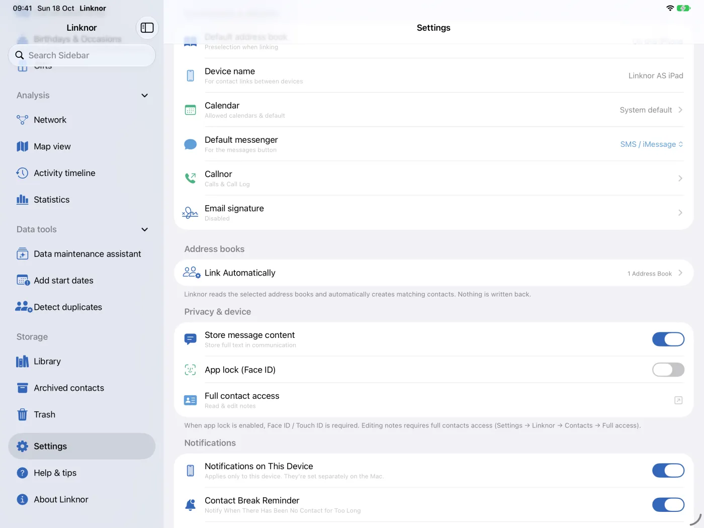Image resolution: width=704 pixels, height=528 pixels.
Task: Collapse the Data tools section chevron
Action: coord(145,230)
